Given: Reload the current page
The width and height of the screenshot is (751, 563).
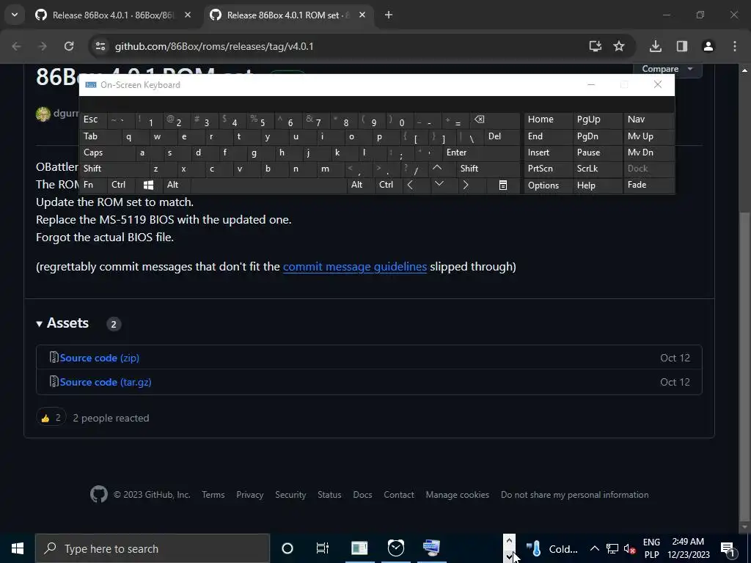Looking at the screenshot, I should point(69,46).
